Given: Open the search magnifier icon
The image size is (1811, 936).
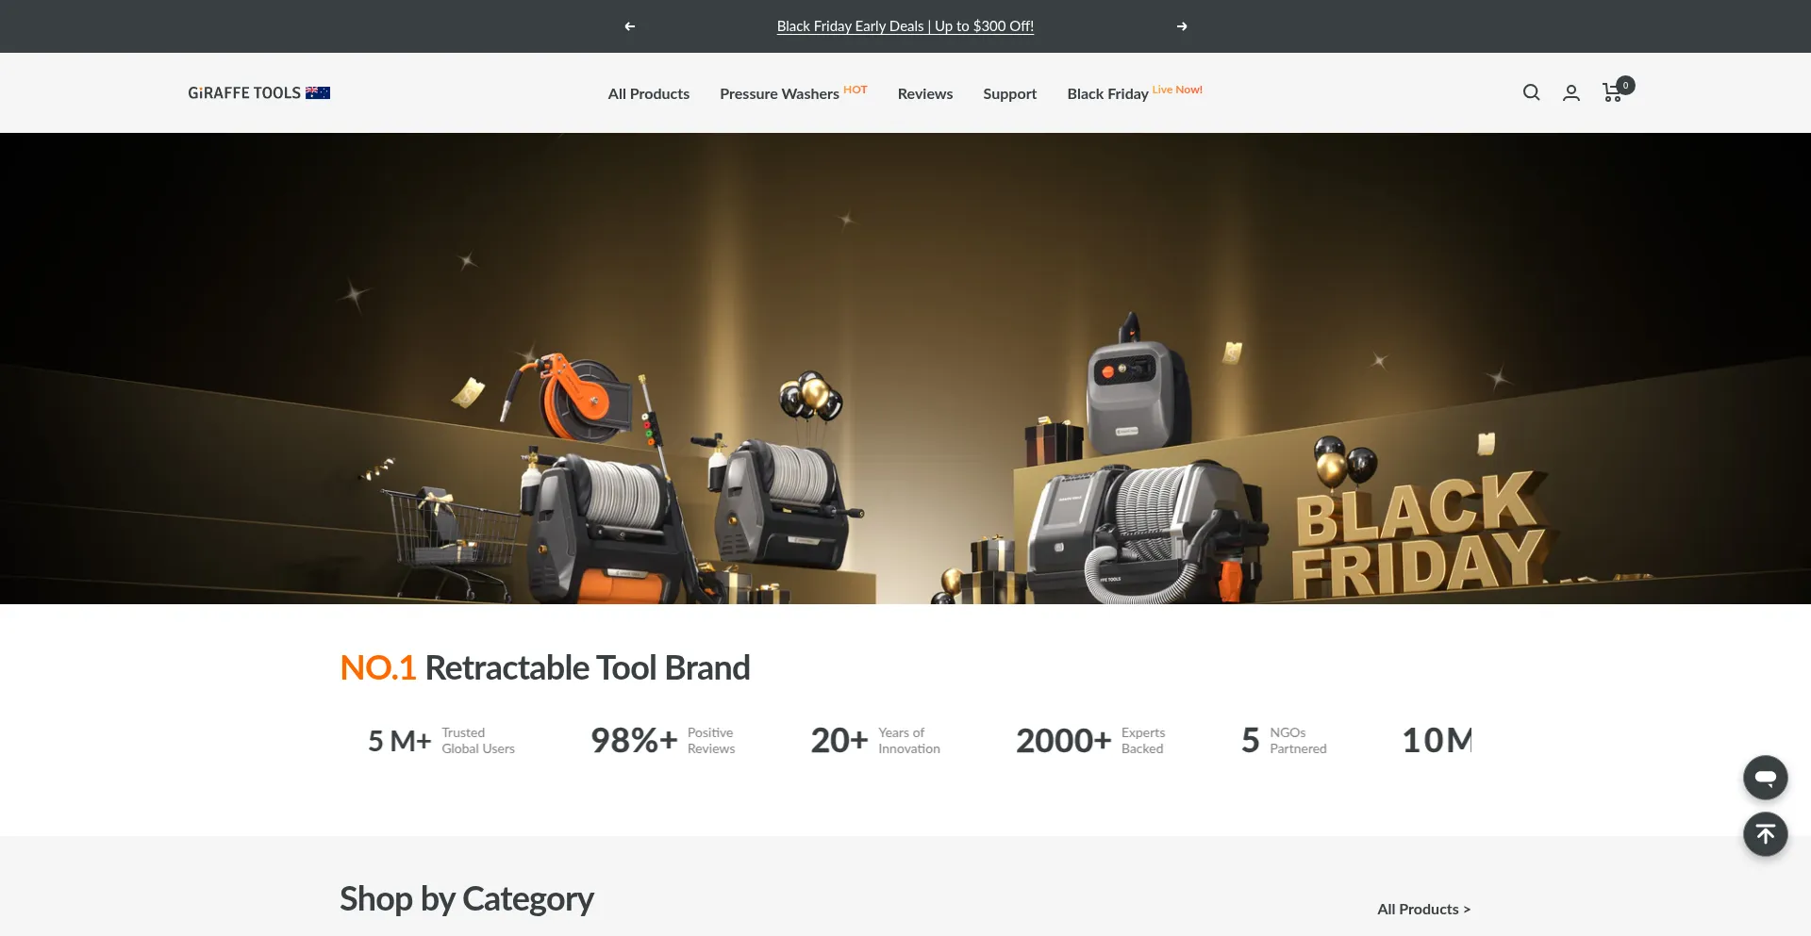Looking at the screenshot, I should [x=1531, y=92].
